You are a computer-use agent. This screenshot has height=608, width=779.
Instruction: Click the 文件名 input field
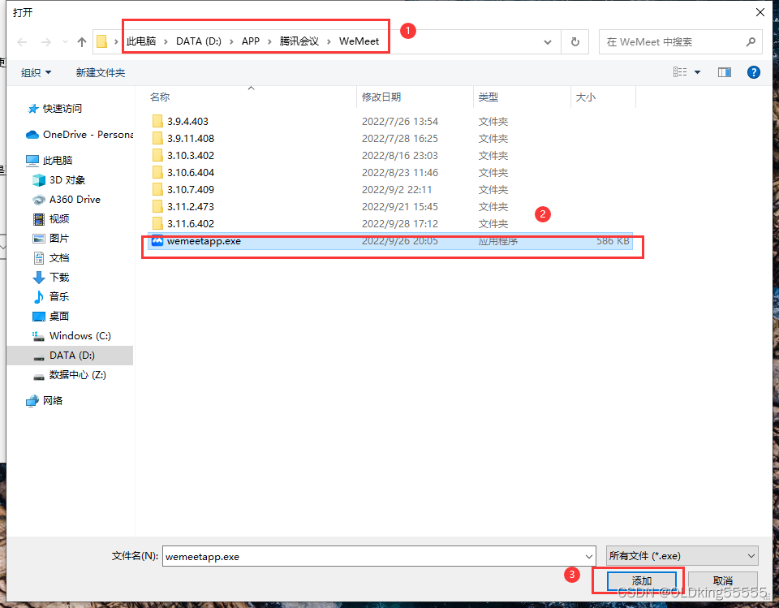(372, 556)
